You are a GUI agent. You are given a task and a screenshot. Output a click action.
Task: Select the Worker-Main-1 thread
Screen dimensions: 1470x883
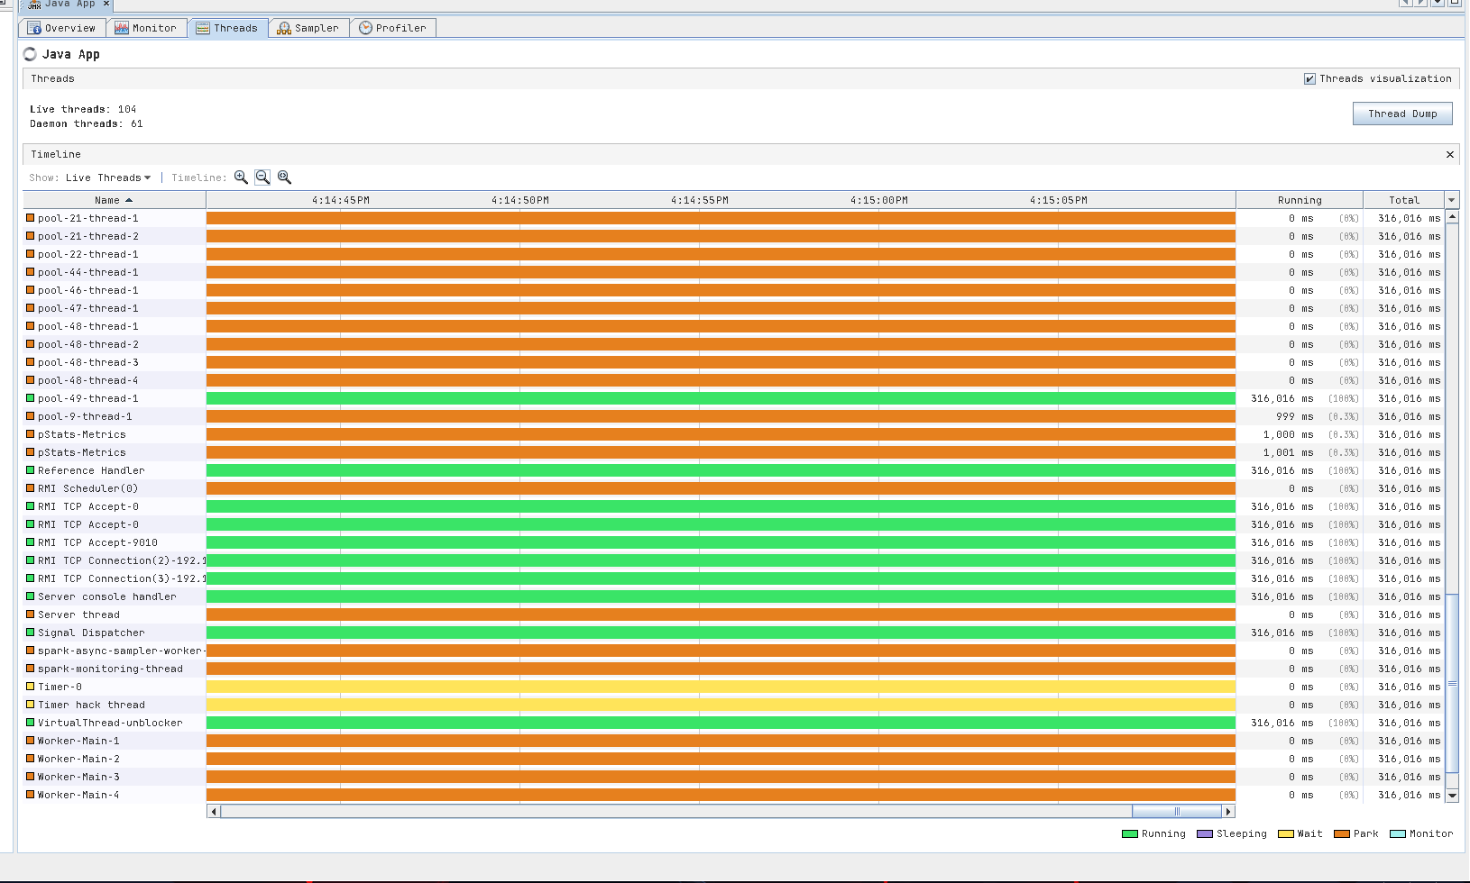[733, 741]
